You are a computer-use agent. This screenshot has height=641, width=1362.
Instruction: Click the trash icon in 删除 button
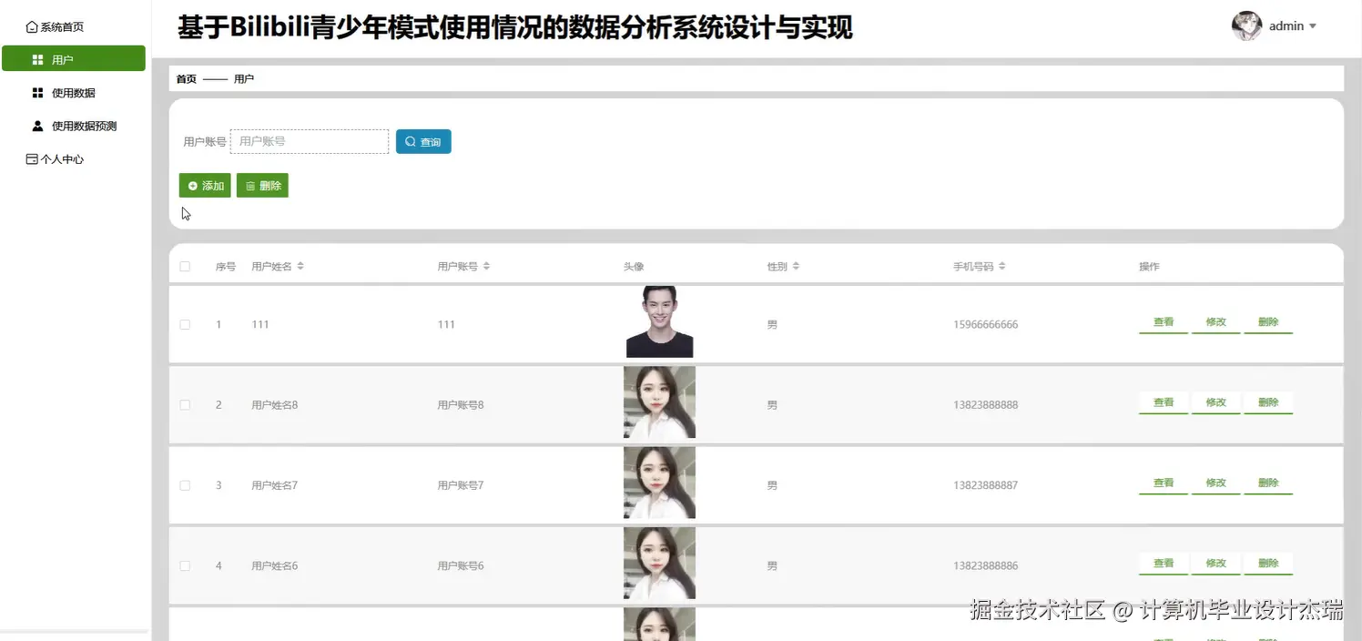click(250, 186)
